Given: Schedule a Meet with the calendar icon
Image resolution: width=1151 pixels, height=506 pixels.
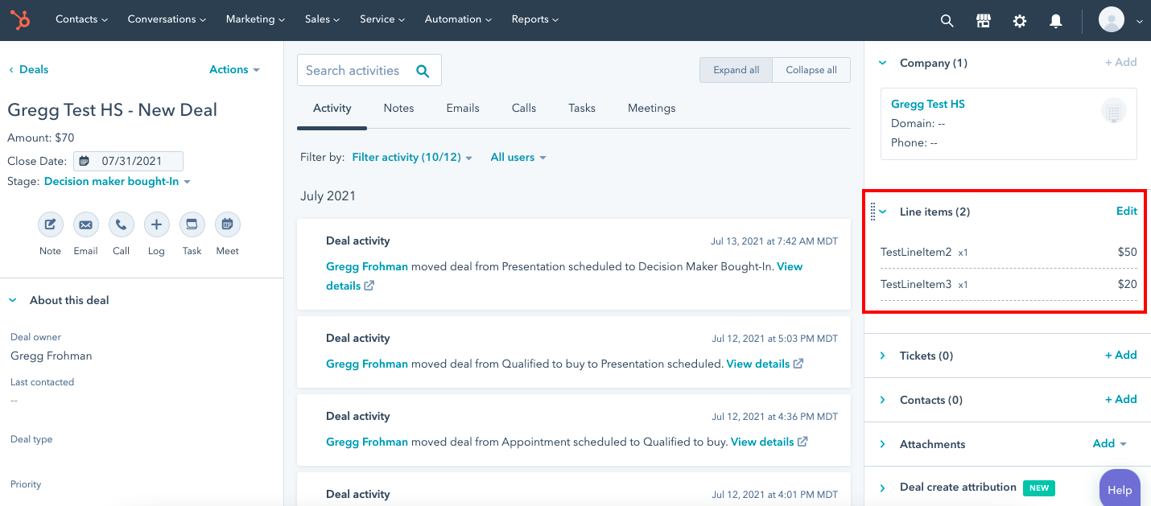Looking at the screenshot, I should coord(228,224).
